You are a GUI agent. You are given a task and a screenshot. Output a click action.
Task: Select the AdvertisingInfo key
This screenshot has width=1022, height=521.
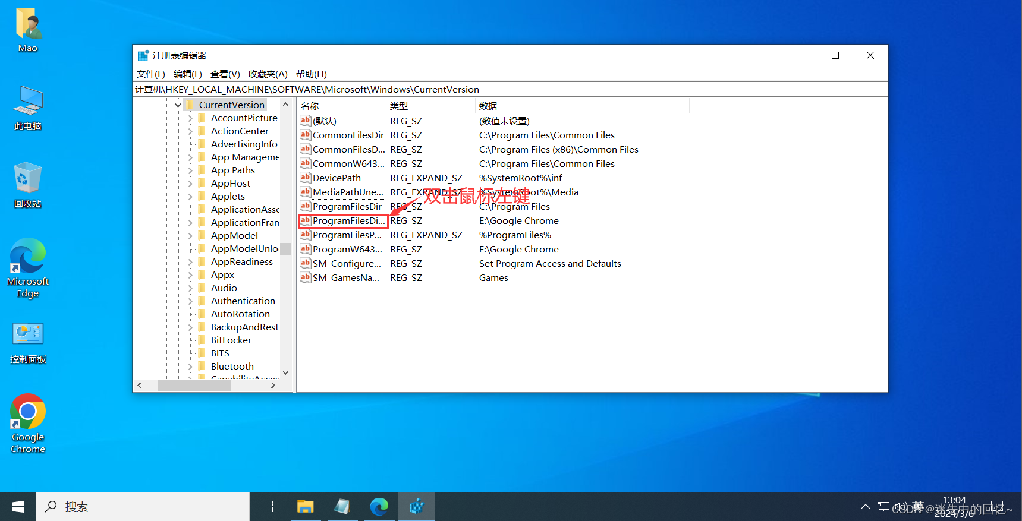(244, 144)
